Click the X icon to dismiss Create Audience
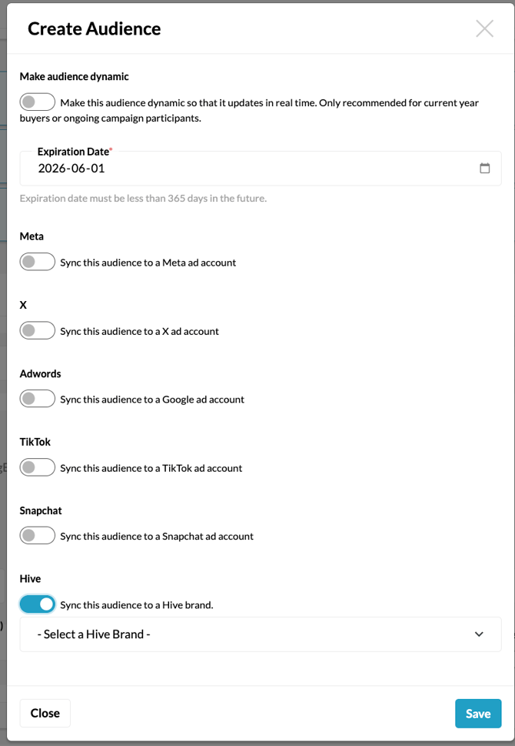515x746 pixels. 484,28
